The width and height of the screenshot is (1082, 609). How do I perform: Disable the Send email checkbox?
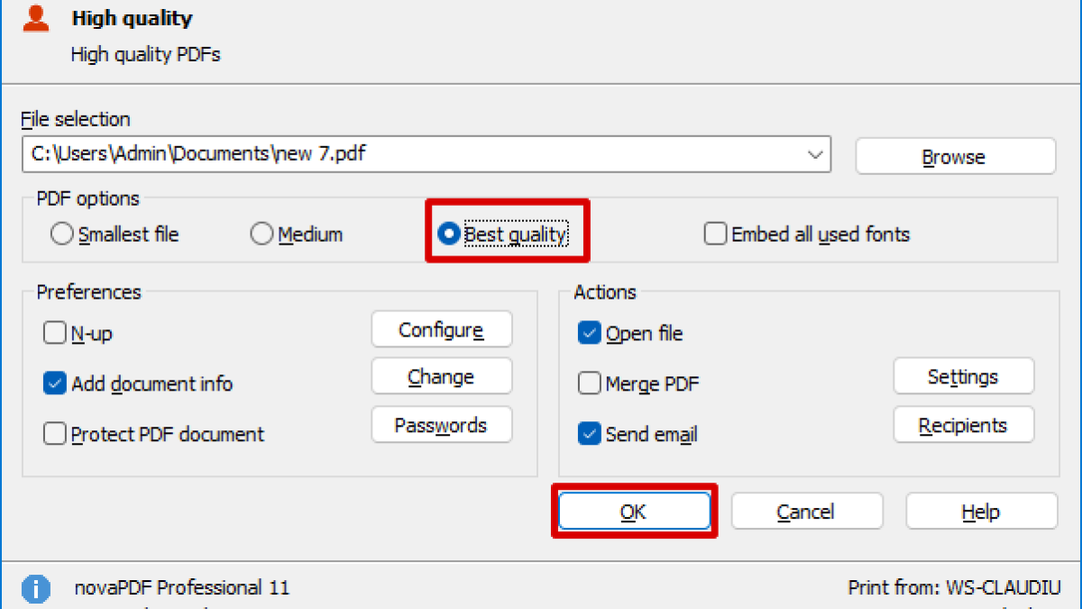click(x=590, y=435)
